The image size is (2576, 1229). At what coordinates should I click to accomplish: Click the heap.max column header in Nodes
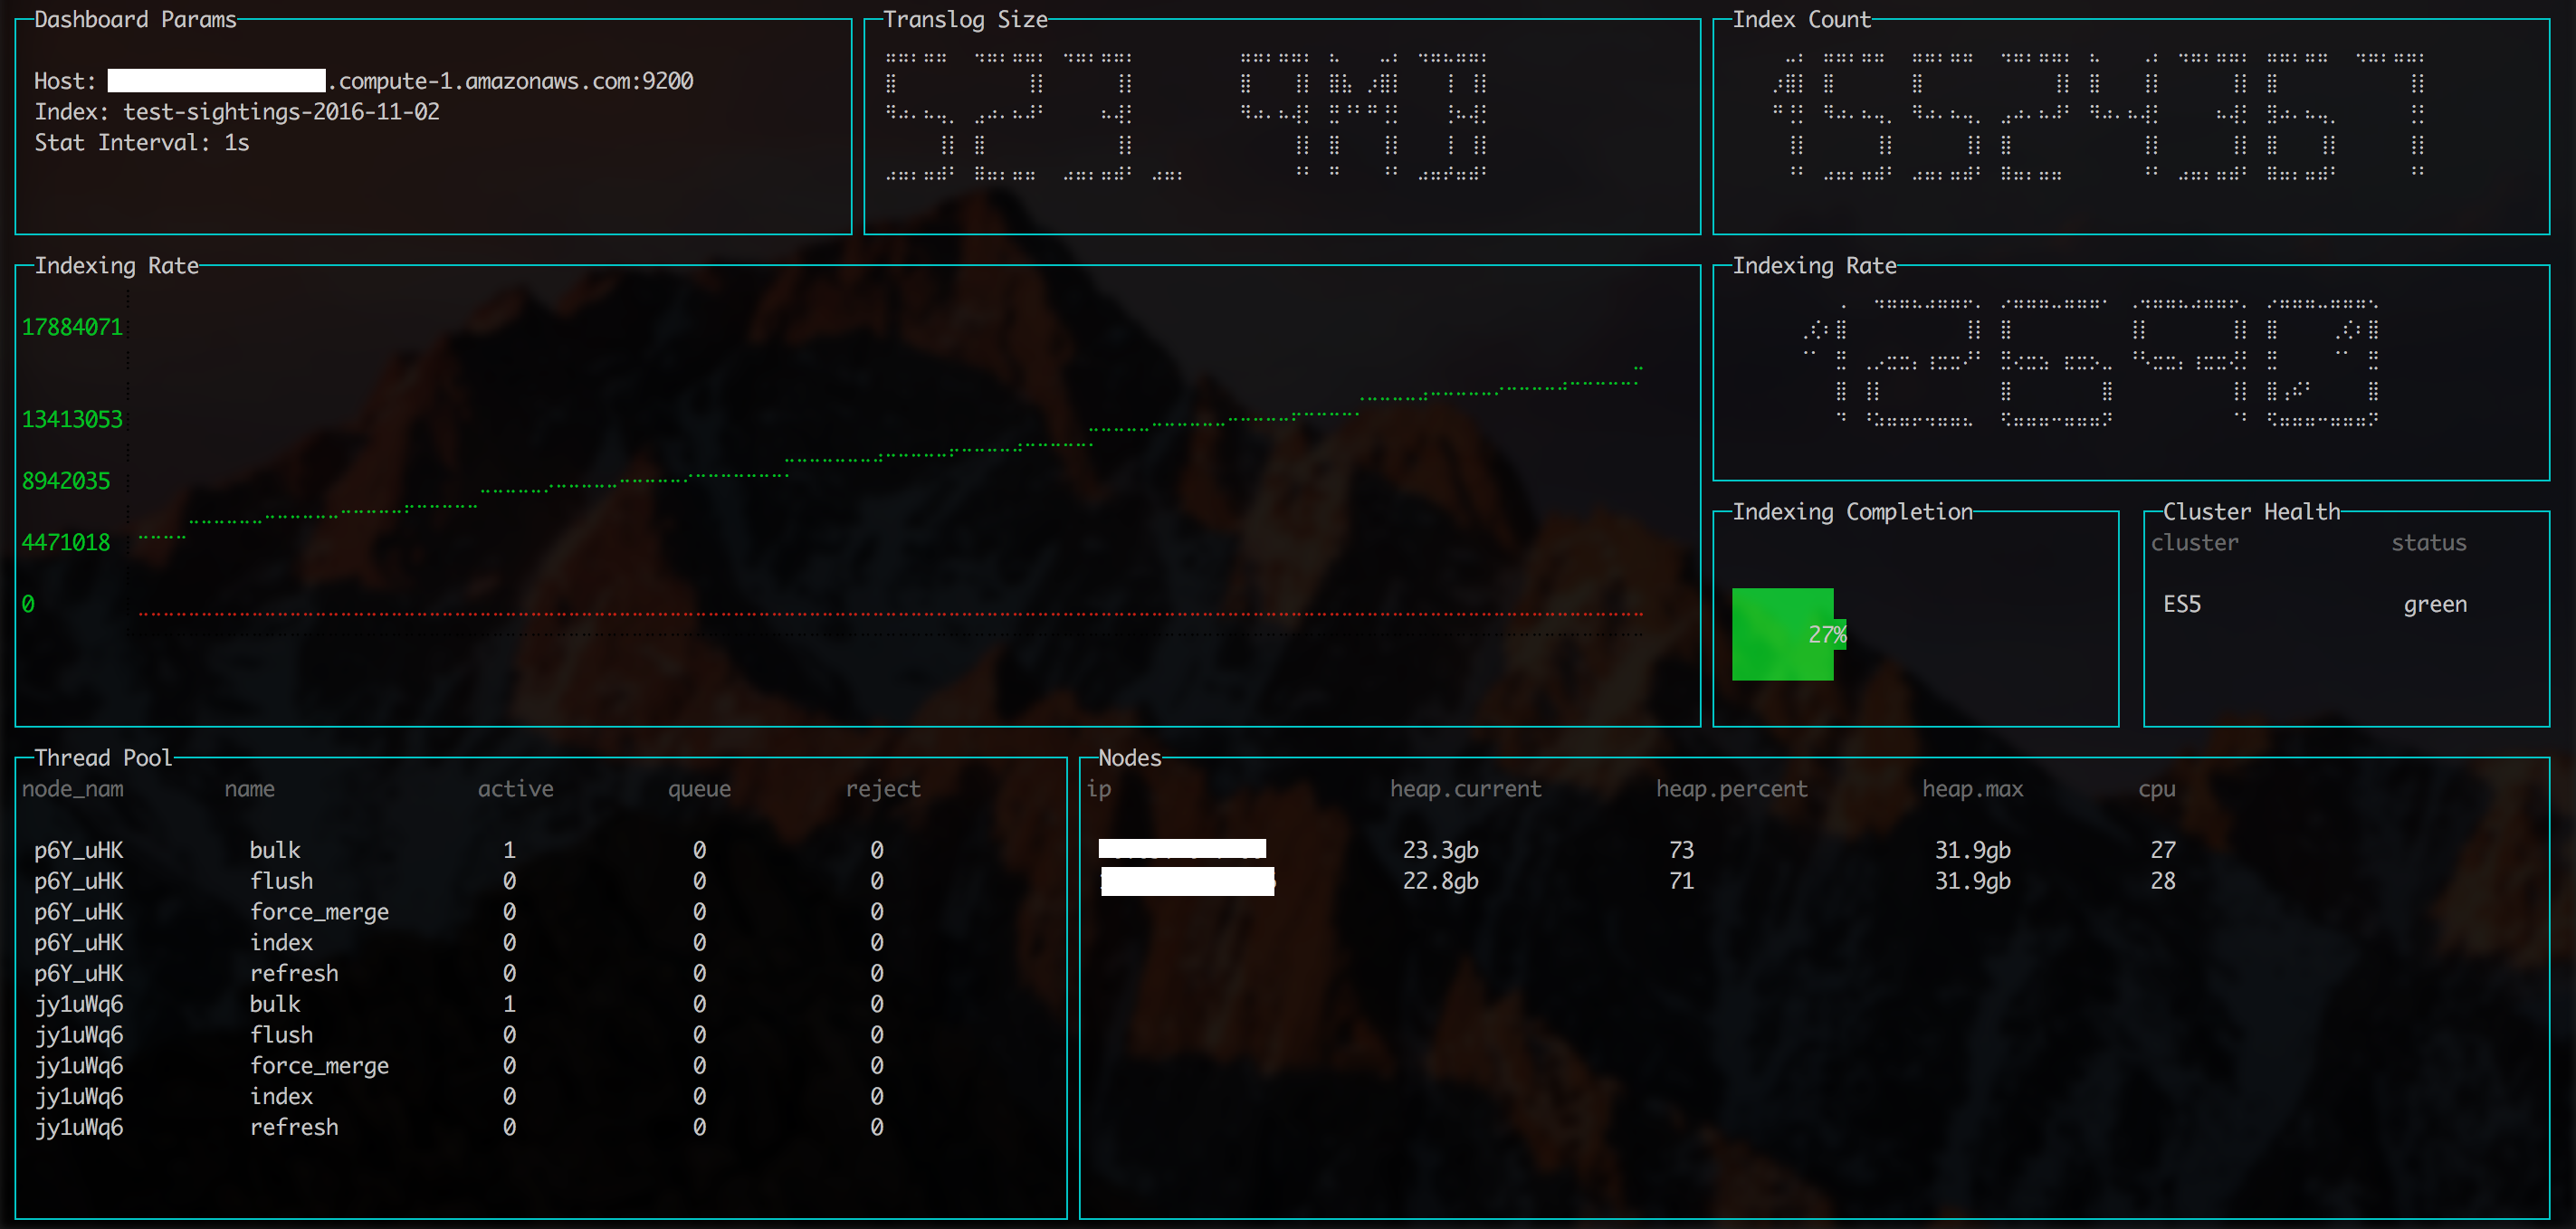click(x=1972, y=789)
